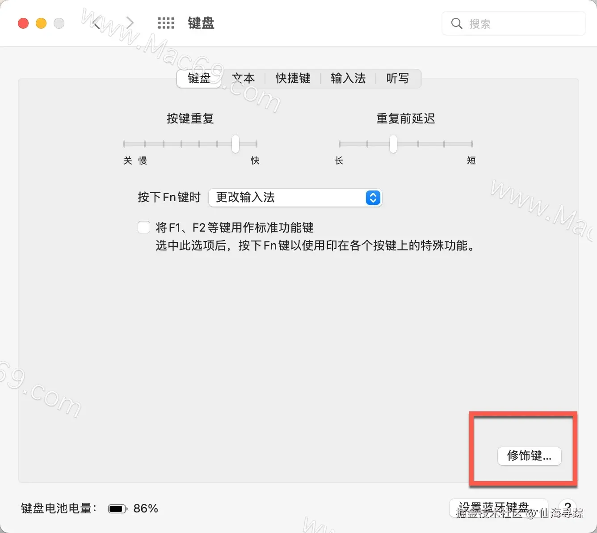Click the 键盘 window title
This screenshot has width=597, height=533.
[201, 23]
